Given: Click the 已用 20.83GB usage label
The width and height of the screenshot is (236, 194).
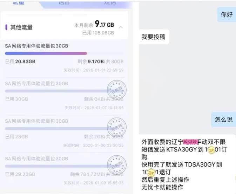Looking at the screenshot, I should pos(20,62).
